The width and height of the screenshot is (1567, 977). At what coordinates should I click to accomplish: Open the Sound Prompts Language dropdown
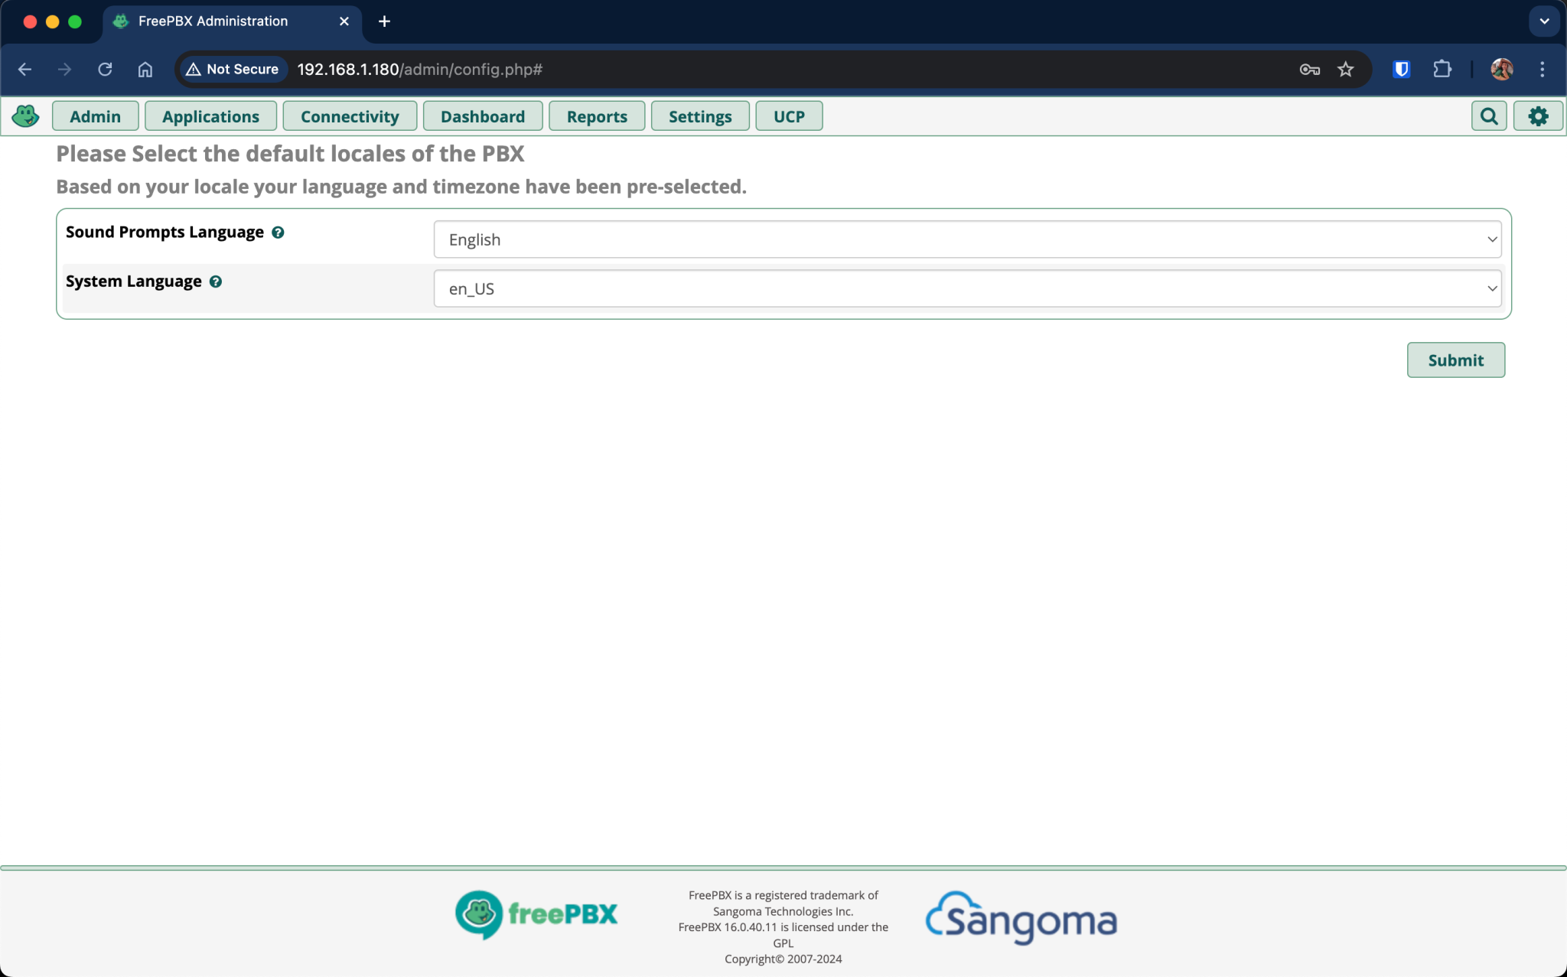966,239
